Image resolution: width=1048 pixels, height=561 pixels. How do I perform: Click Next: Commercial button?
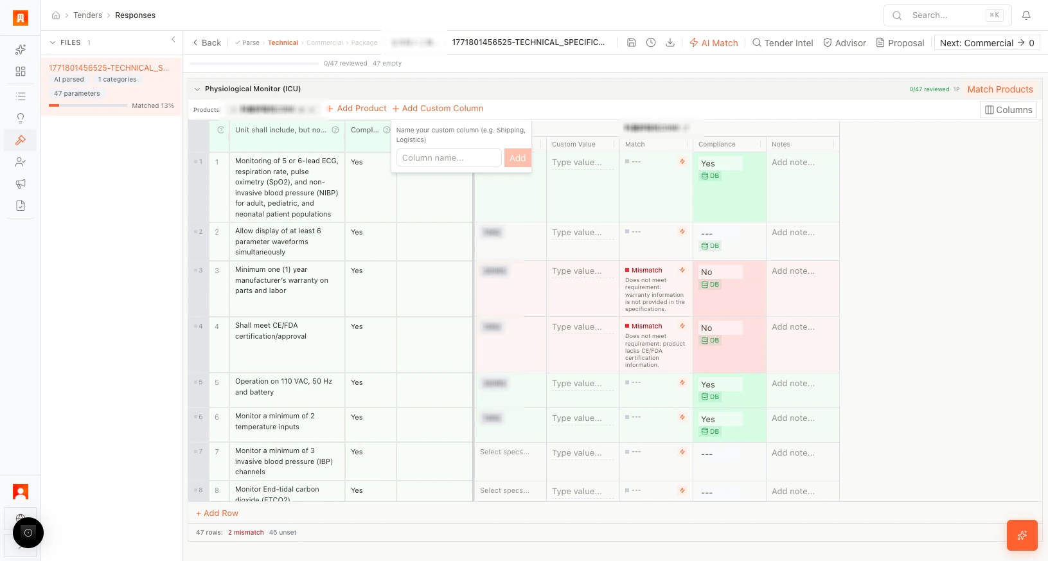(x=987, y=43)
